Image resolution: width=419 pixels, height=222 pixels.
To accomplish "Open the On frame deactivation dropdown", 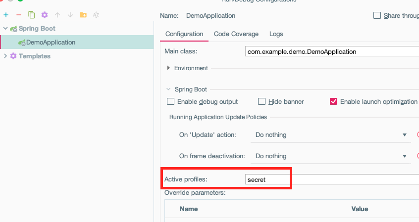I will 330,156.
